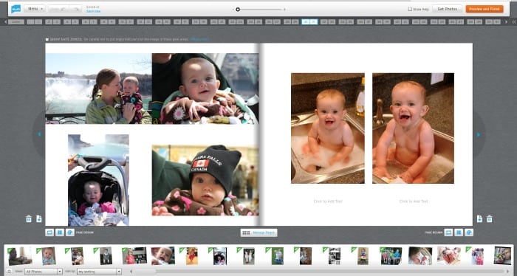This screenshot has height=276, width=517.
Task: Click the zoom slider handle
Action: 238,10
